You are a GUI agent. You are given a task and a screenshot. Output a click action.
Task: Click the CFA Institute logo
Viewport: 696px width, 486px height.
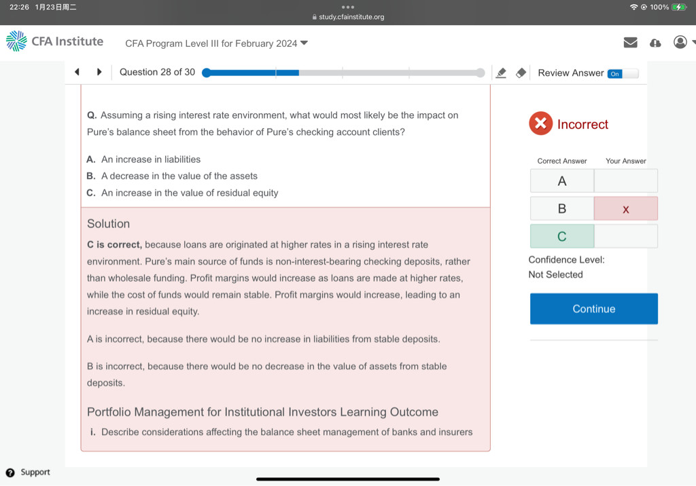(x=54, y=41)
